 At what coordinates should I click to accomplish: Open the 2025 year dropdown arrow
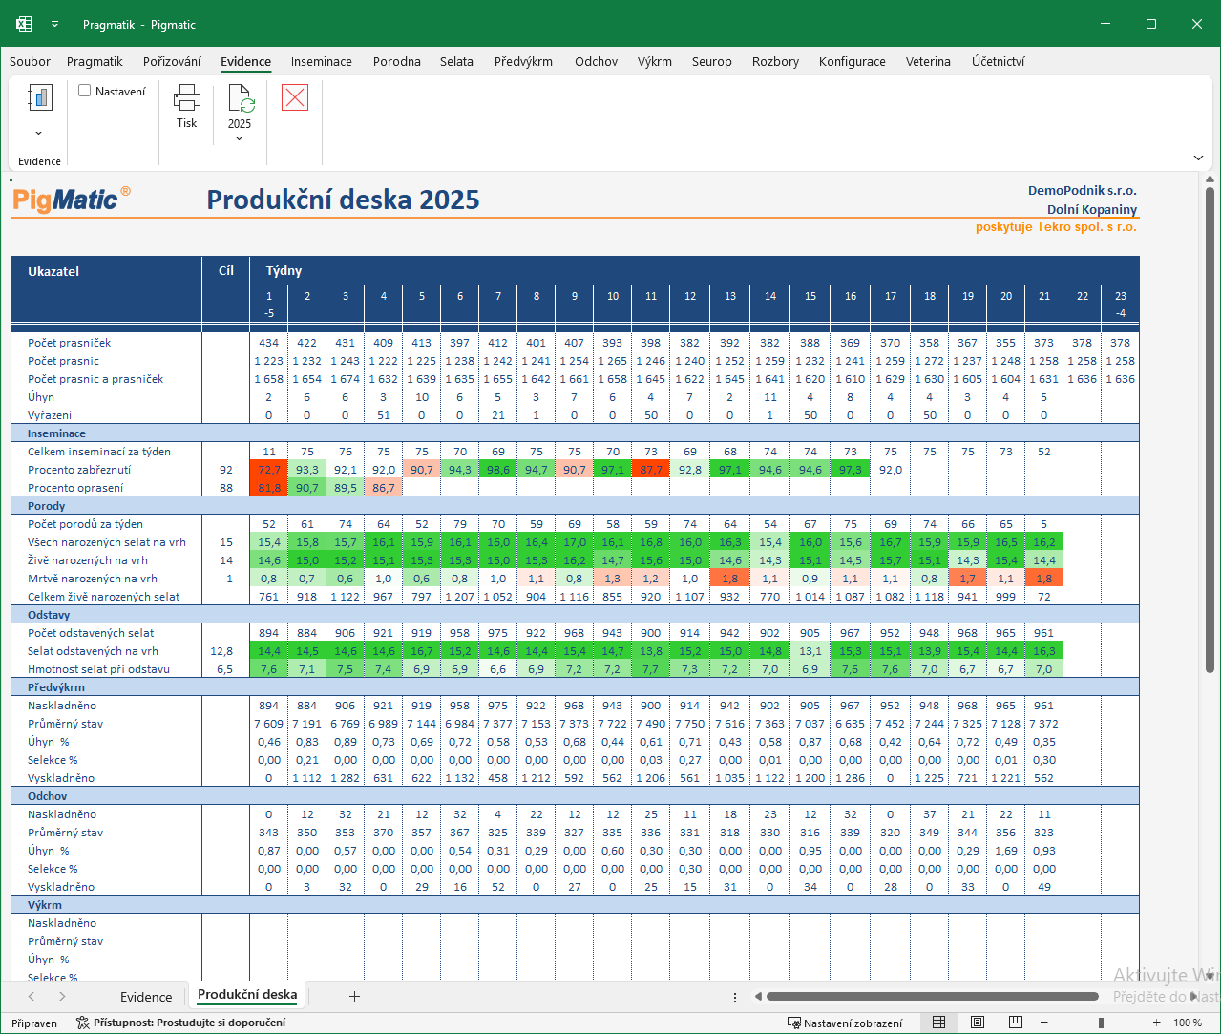239,139
